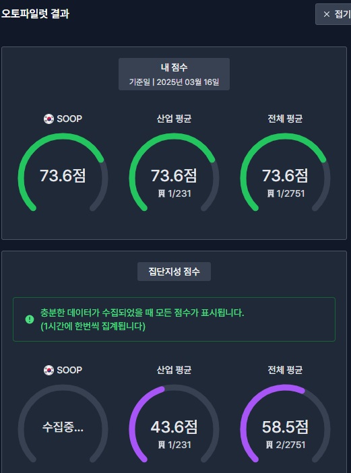351x473 pixels.
Task: Click the green exclamation info icon
Action: pyautogui.click(x=30, y=319)
